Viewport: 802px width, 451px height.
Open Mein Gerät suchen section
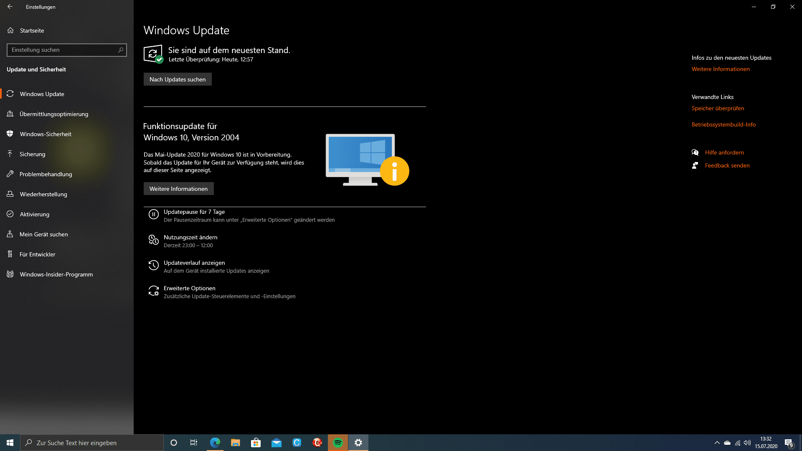[x=67, y=234]
